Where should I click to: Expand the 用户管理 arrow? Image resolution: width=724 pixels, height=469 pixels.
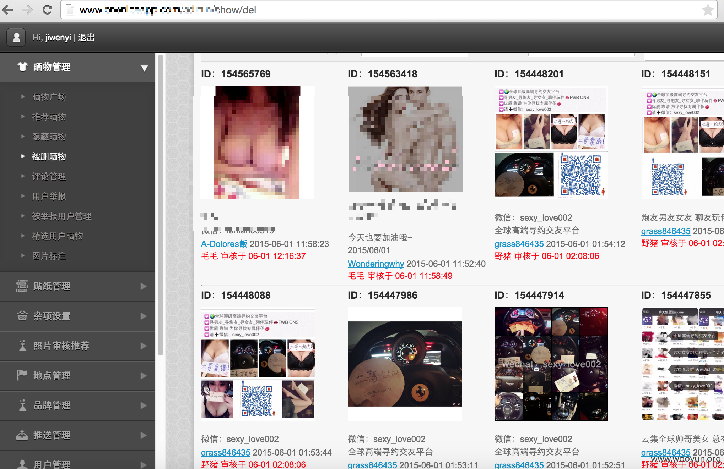(x=144, y=464)
